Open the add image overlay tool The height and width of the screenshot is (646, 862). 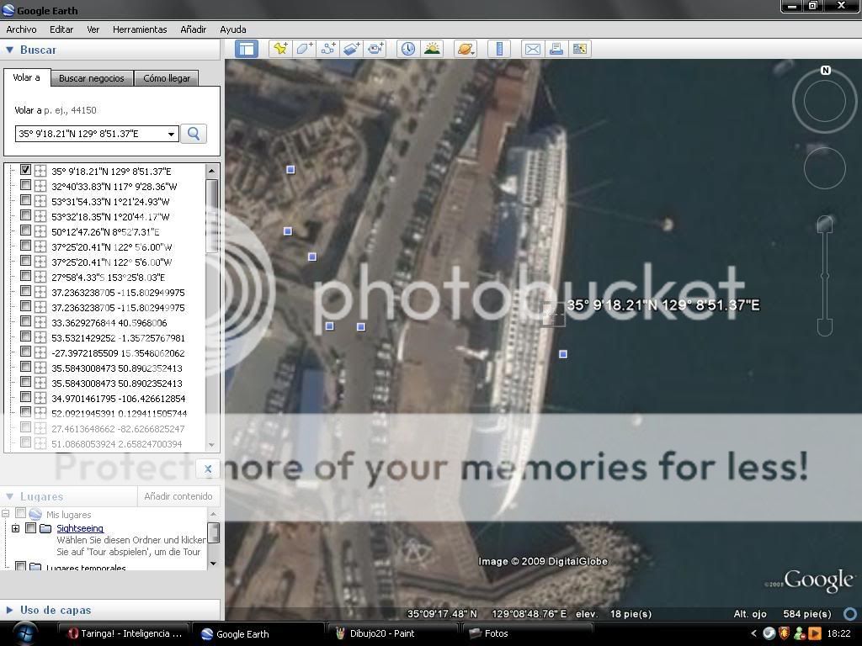click(352, 49)
